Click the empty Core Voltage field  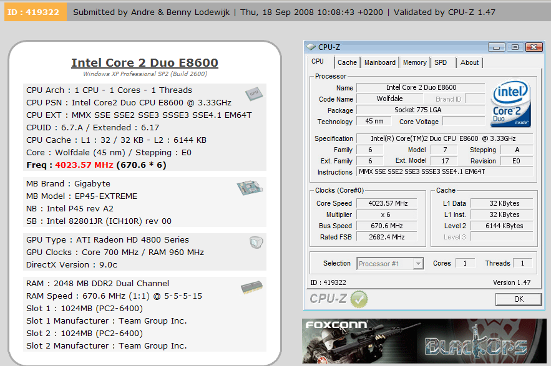[464, 121]
